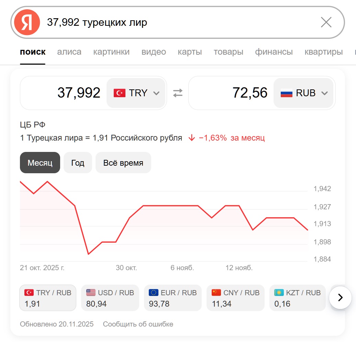The image size is (356, 342).
Task: Select the поиск tab
Action: coord(33,52)
